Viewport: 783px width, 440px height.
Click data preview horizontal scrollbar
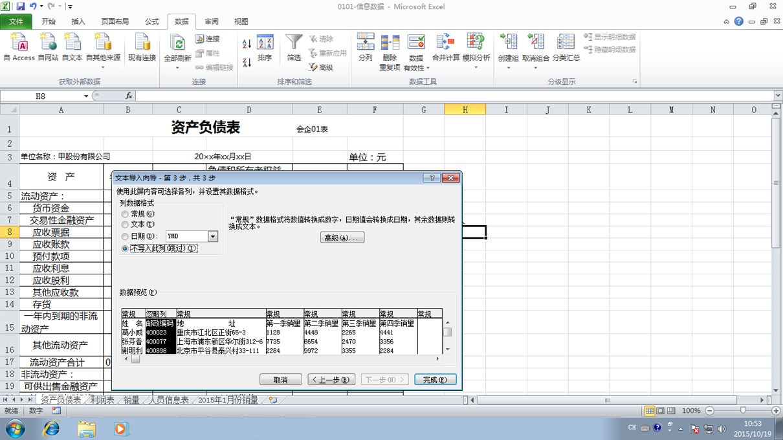281,359
